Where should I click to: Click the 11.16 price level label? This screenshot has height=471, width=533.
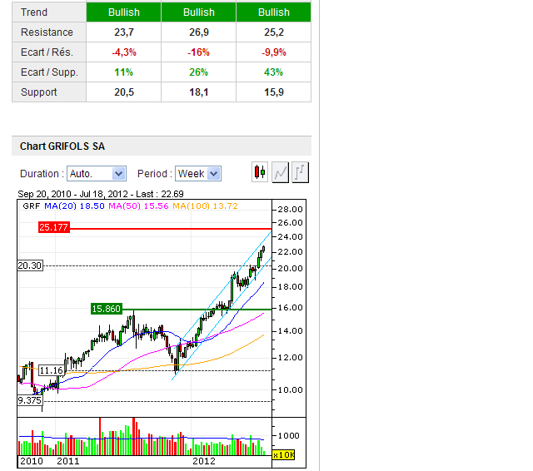pyautogui.click(x=52, y=370)
